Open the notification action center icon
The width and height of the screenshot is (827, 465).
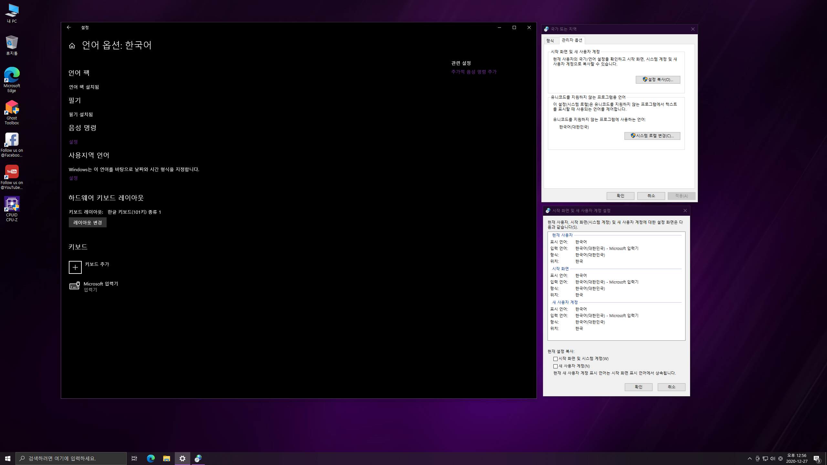click(x=817, y=458)
